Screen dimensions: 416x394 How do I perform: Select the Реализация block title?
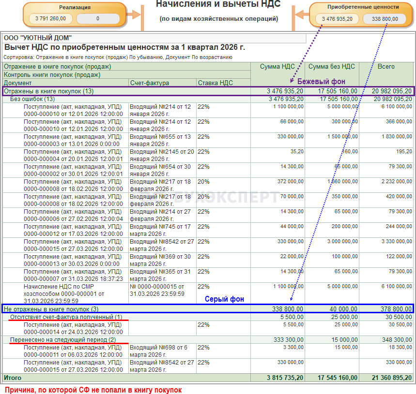tap(75, 7)
